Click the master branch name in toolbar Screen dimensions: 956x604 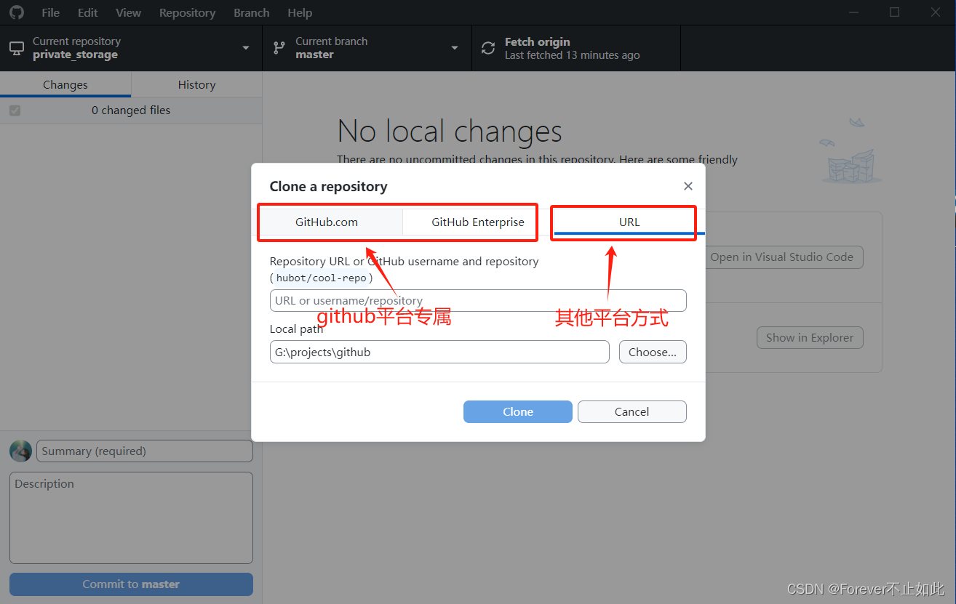point(314,55)
